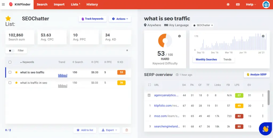Click the yellow KD 36 badge
Image resolution: width=273 pixels, height=138 pixels.
pyautogui.click(x=121, y=83)
